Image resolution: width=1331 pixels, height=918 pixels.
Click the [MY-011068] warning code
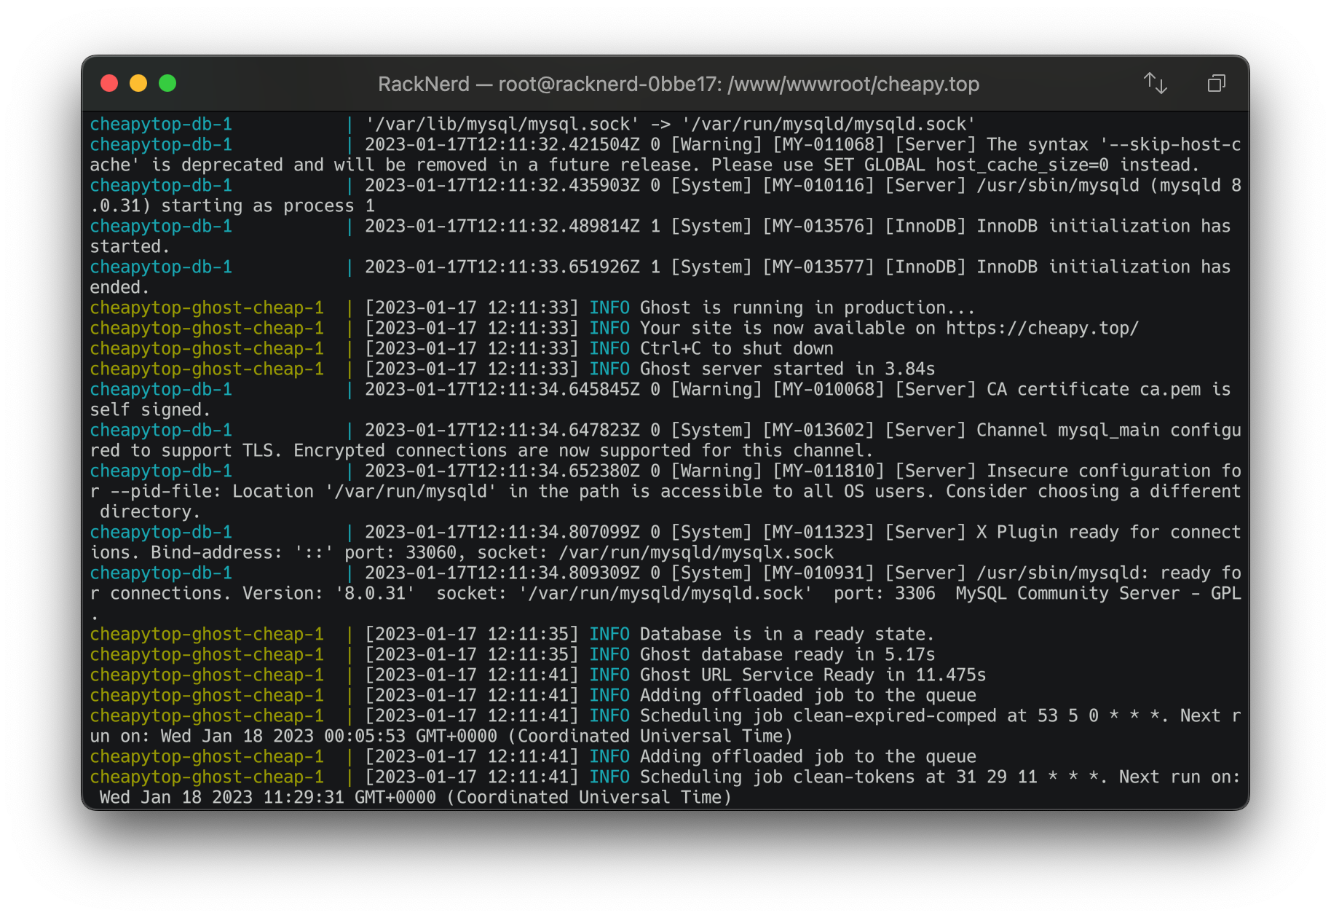pyautogui.click(x=828, y=144)
